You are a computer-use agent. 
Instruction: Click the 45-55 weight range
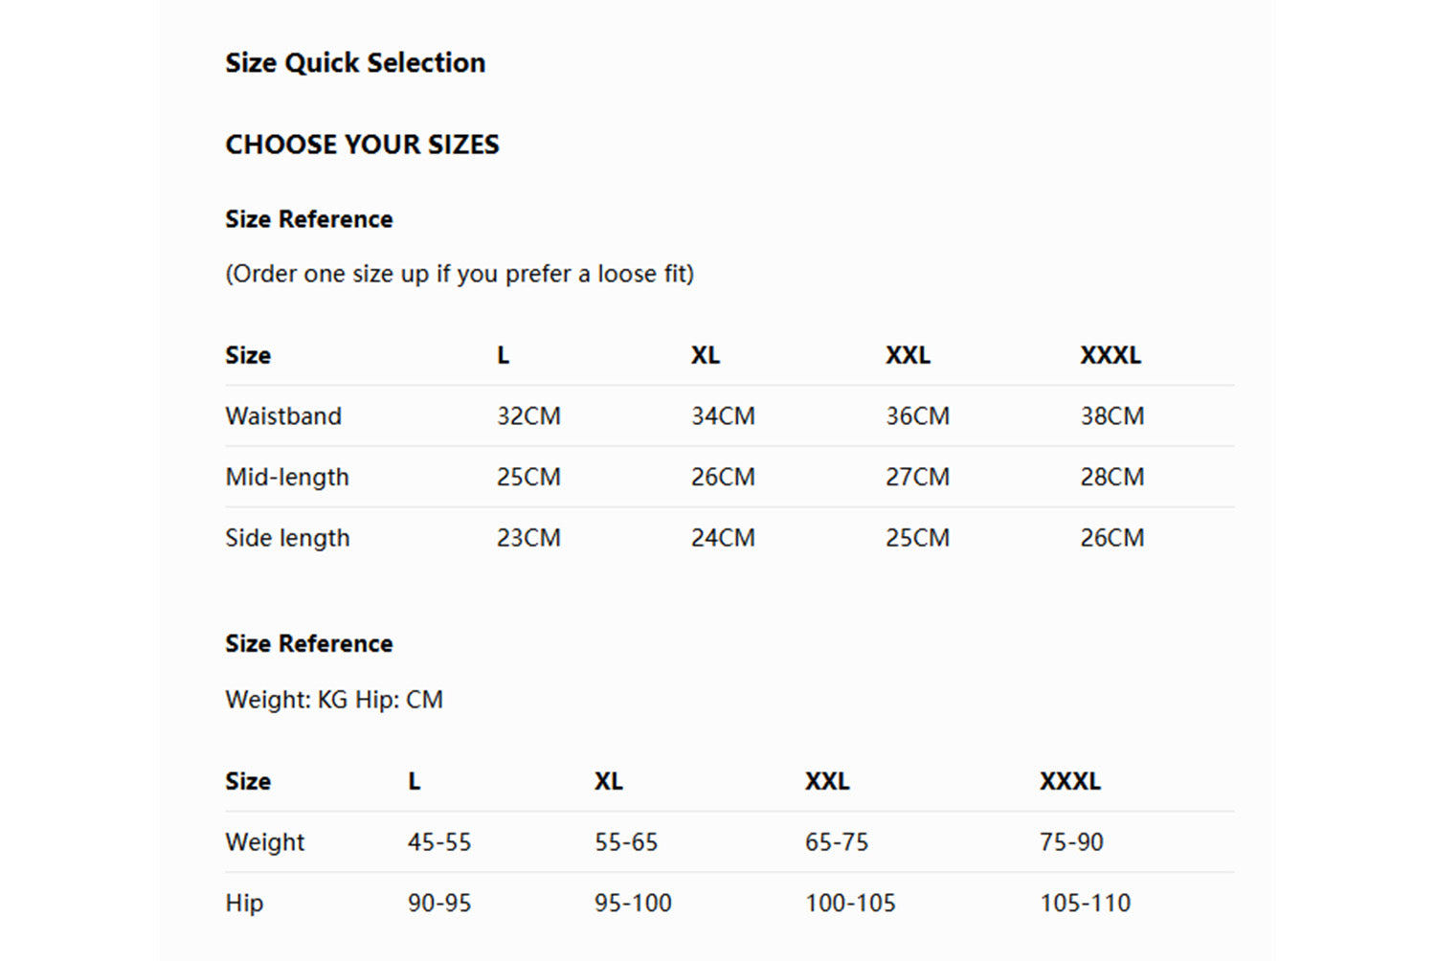pos(439,842)
